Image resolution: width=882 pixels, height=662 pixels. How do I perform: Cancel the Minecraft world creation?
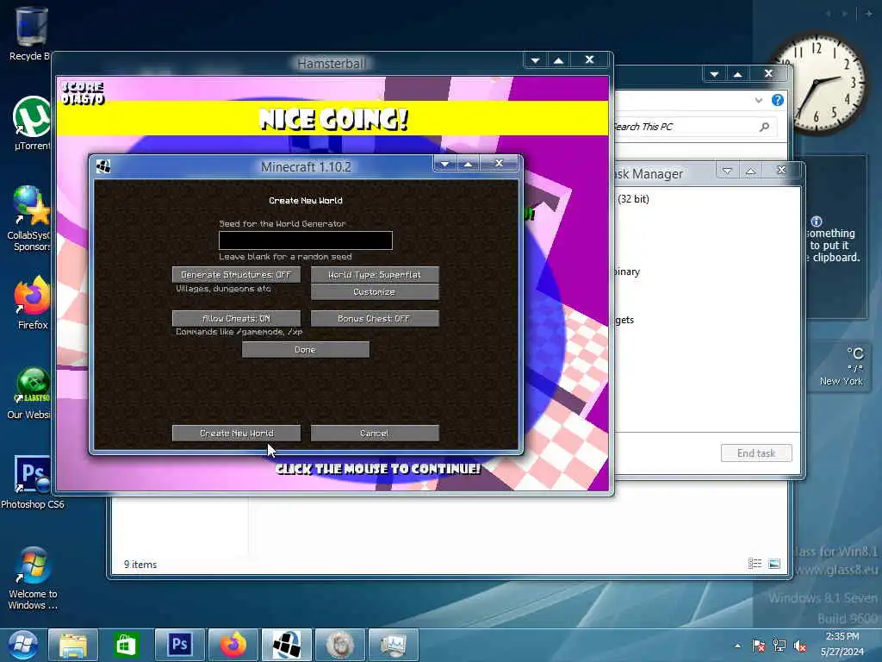click(375, 433)
